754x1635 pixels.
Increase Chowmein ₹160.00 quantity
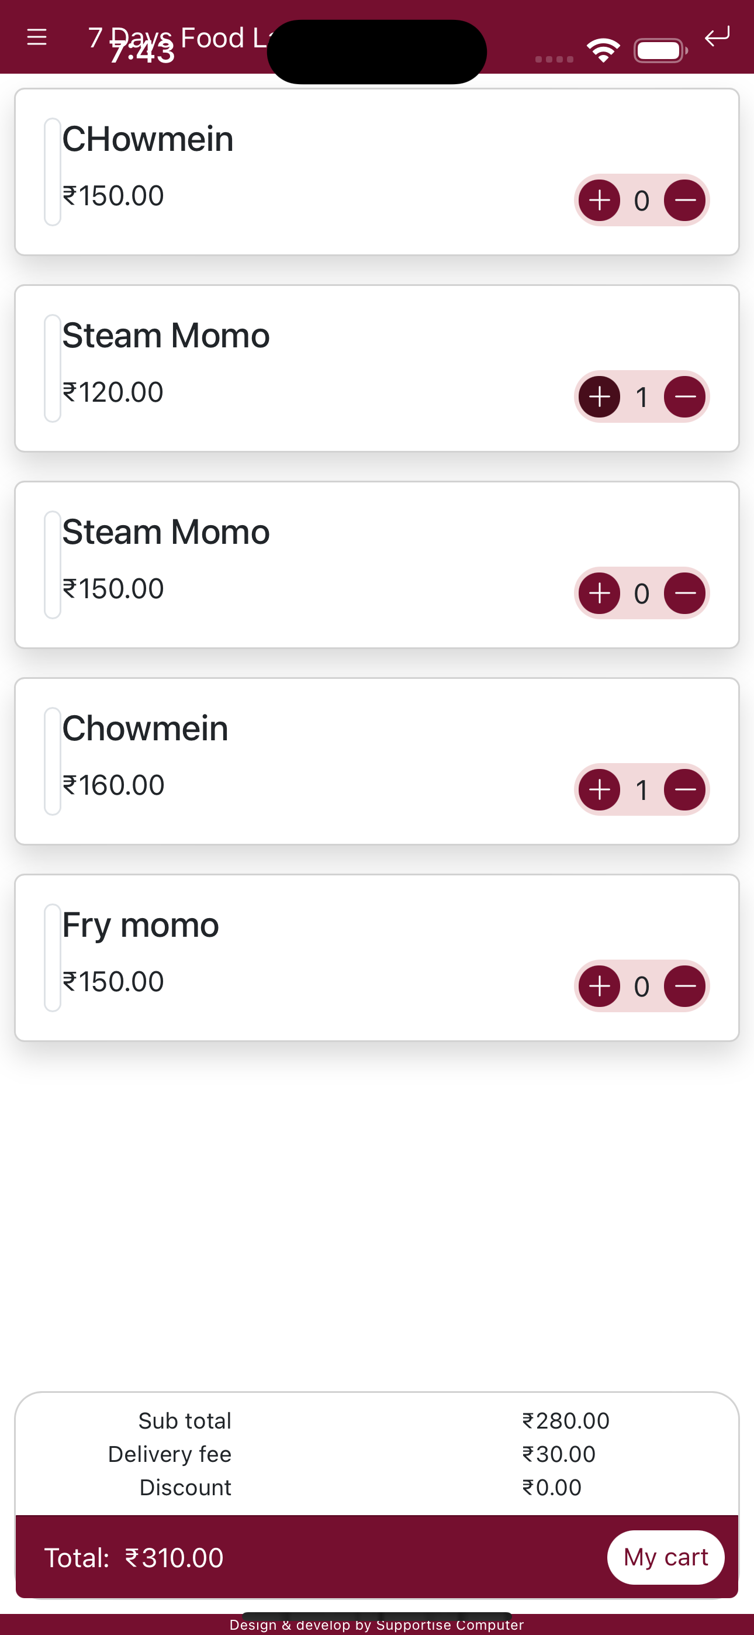pyautogui.click(x=599, y=789)
